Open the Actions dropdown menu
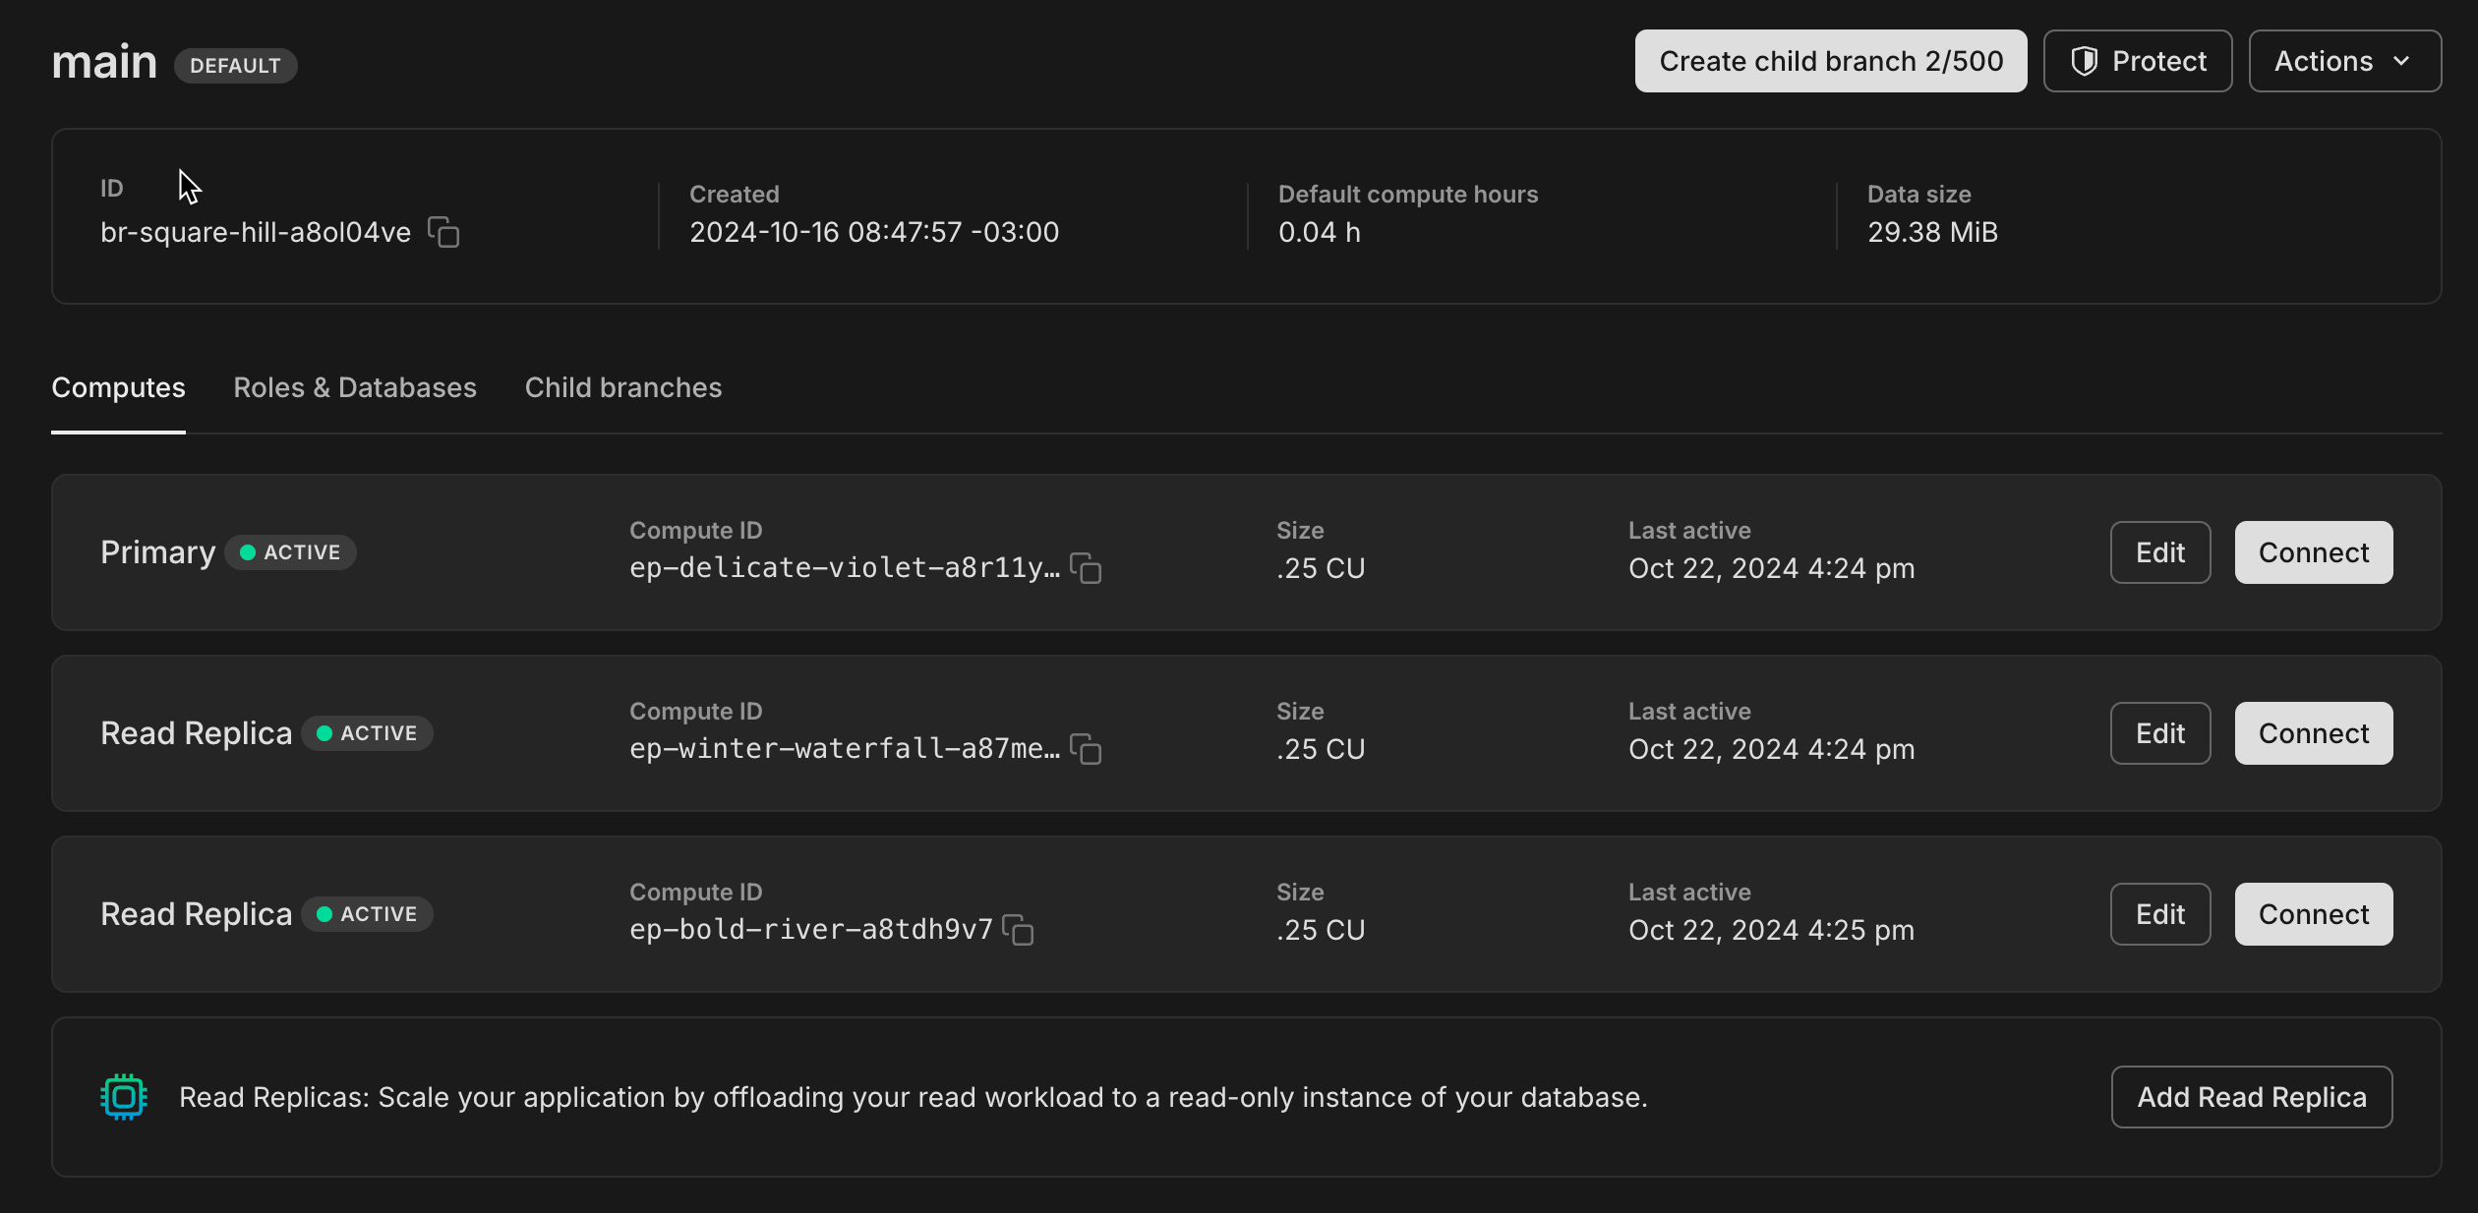Image resolution: width=2478 pixels, height=1213 pixels. [2344, 61]
